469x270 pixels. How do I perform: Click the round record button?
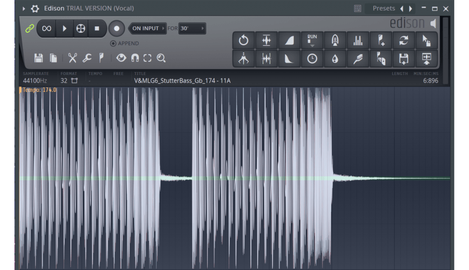pos(116,28)
